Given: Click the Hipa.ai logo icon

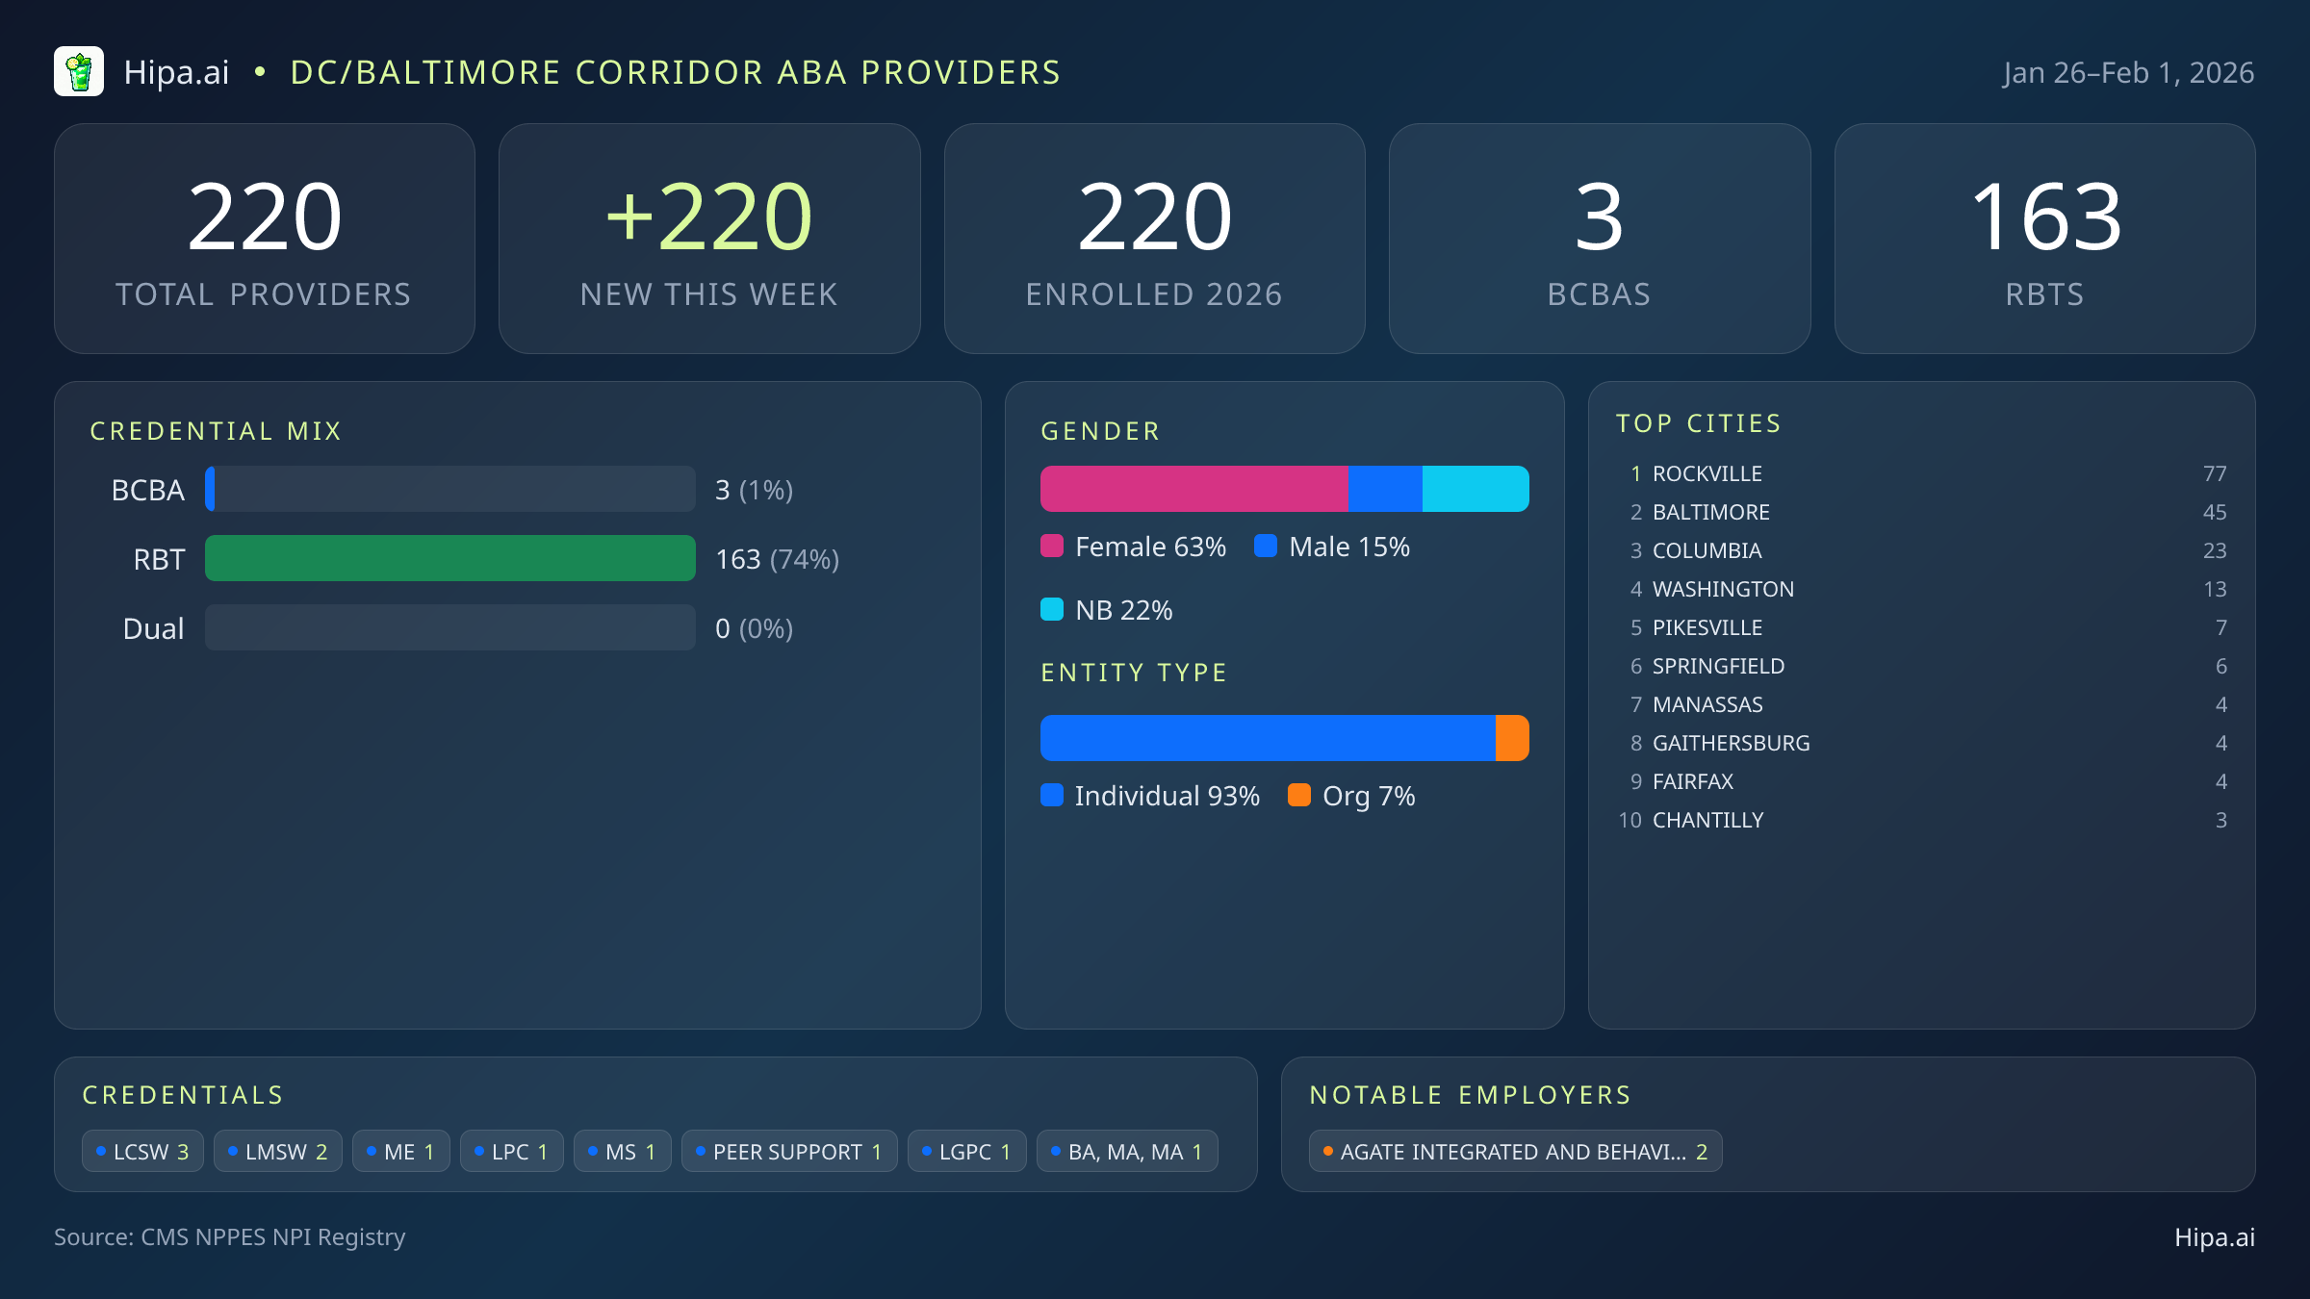Looking at the screenshot, I should point(79,71).
